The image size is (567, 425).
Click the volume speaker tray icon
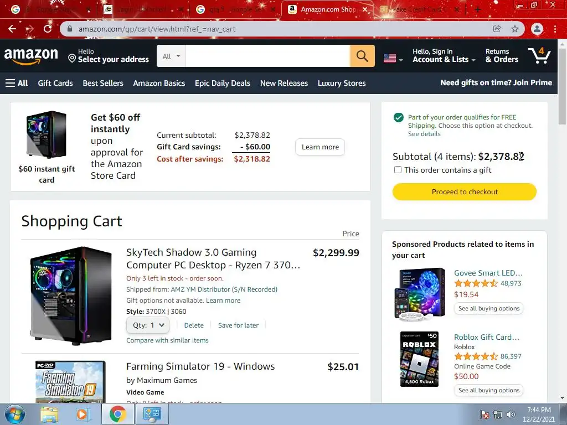click(x=511, y=414)
